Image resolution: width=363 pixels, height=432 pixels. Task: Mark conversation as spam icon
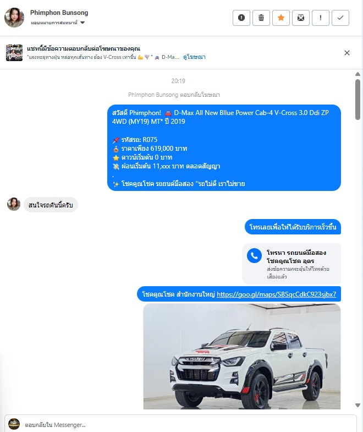coord(241,18)
